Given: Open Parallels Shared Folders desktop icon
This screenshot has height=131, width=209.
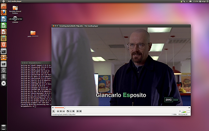Looking at the screenshot, I should 15,9.
